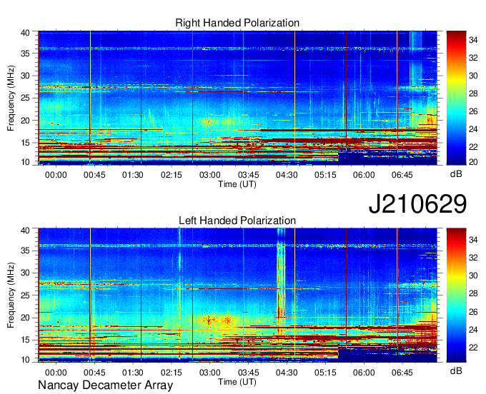This screenshot has height=394, width=486.
Task: Click the 35 MHz tick of Right Handed plot
Action: point(25,54)
